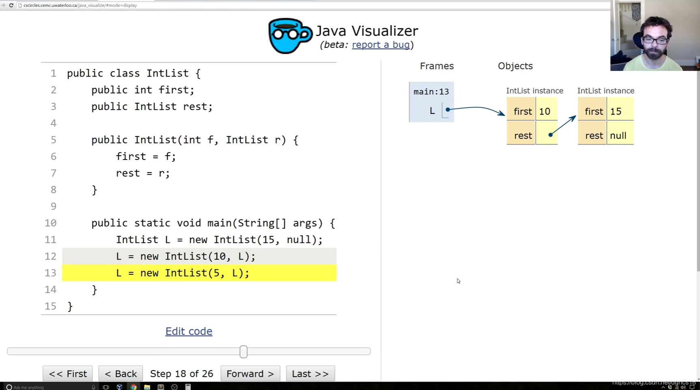Show hidden system tray icons

pos(663,388)
